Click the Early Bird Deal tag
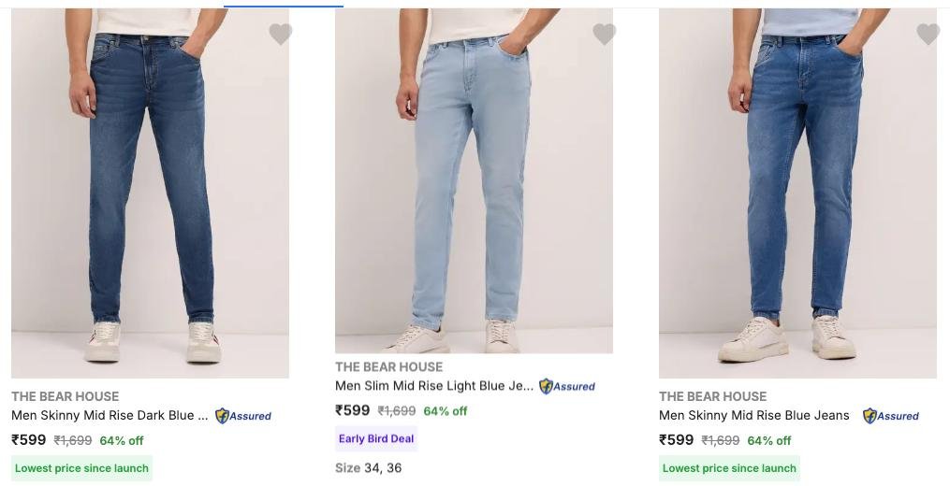Image resolution: width=950 pixels, height=486 pixels. coord(376,438)
